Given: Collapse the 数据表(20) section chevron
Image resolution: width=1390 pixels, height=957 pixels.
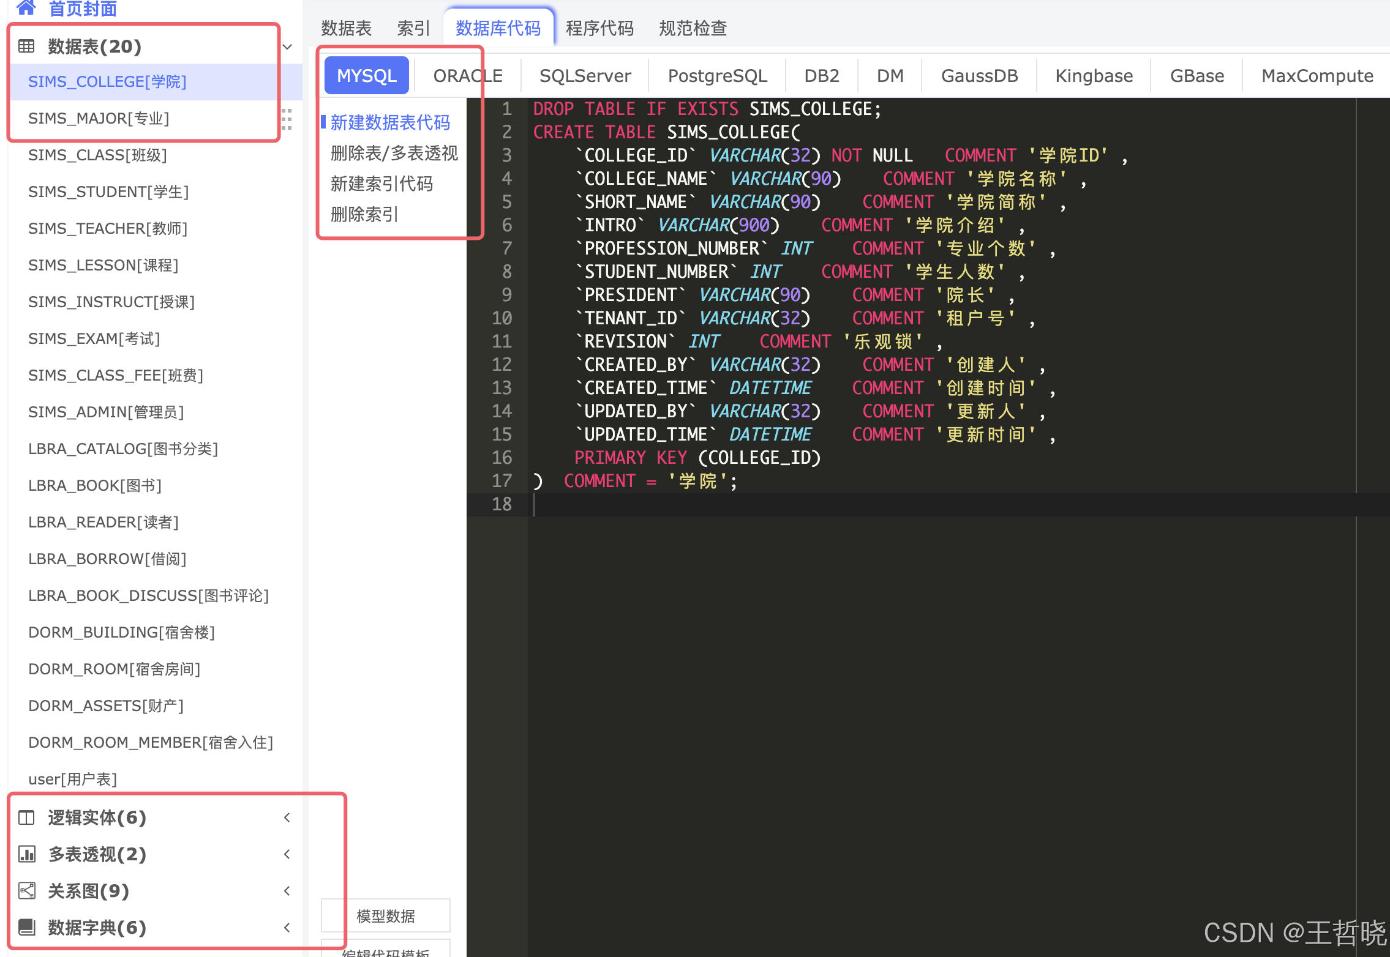Looking at the screenshot, I should (x=287, y=47).
